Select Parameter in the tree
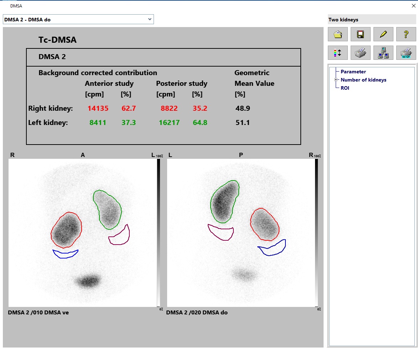The height and width of the screenshot is (350, 418). tap(353, 72)
